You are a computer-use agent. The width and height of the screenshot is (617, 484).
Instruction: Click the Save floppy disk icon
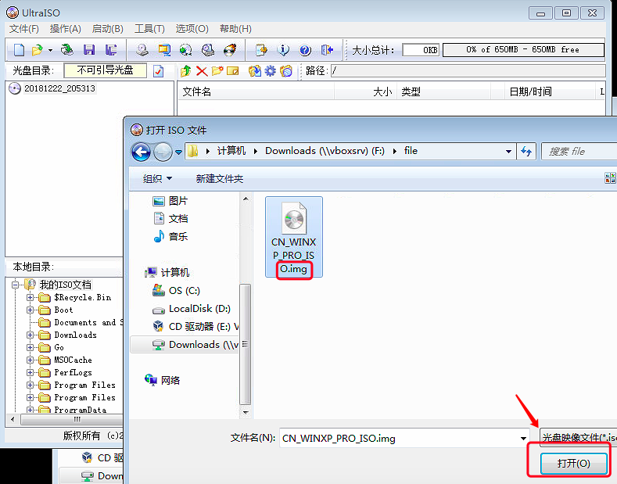(89, 50)
